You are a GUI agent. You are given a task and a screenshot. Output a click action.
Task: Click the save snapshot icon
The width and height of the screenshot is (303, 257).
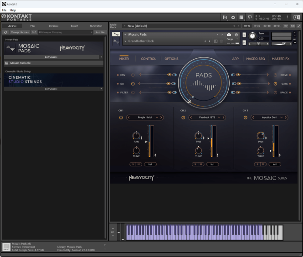(x=216, y=41)
